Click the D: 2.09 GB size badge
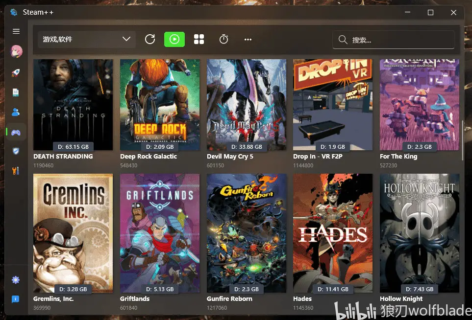Viewport: 472px width, 320px height. click(x=160, y=147)
